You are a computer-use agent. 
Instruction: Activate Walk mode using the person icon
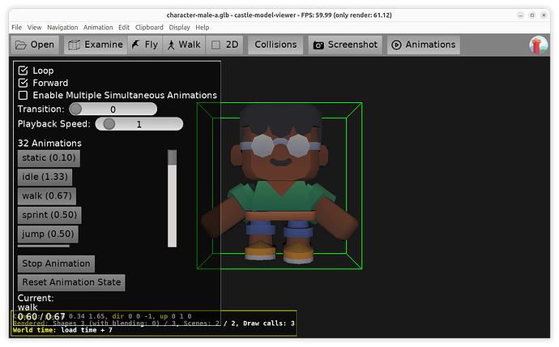(x=171, y=45)
